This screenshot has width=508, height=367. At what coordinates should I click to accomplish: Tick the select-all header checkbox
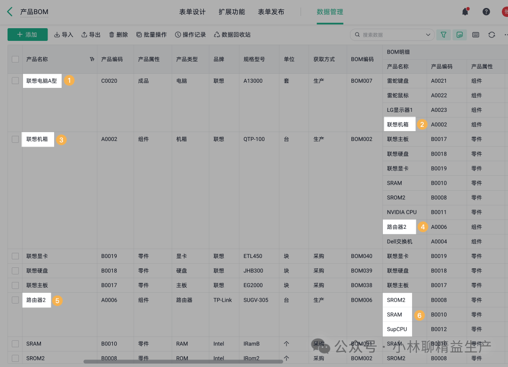coord(15,59)
